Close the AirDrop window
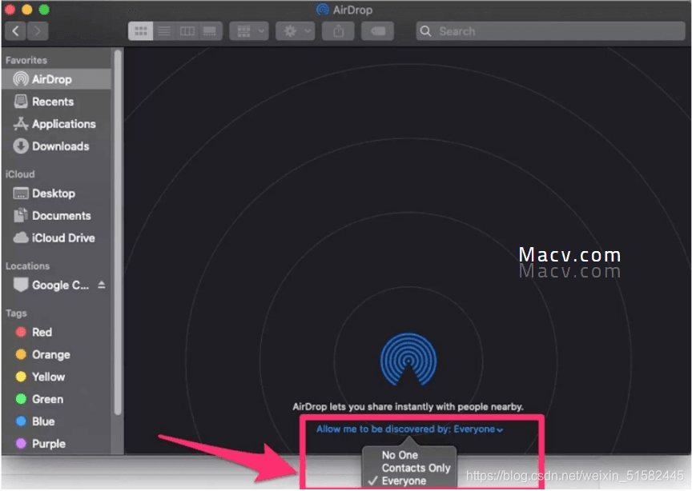The image size is (692, 491). pyautogui.click(x=10, y=10)
